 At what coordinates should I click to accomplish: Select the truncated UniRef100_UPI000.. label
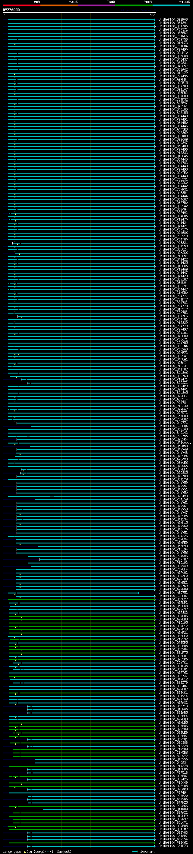point(175,443)
